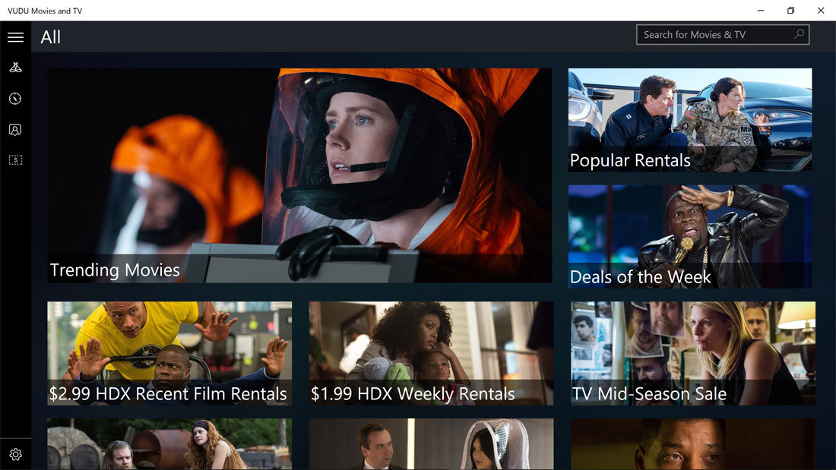Click the magnifying glass search icon
Image resolution: width=836 pixels, height=470 pixels.
pos(799,34)
